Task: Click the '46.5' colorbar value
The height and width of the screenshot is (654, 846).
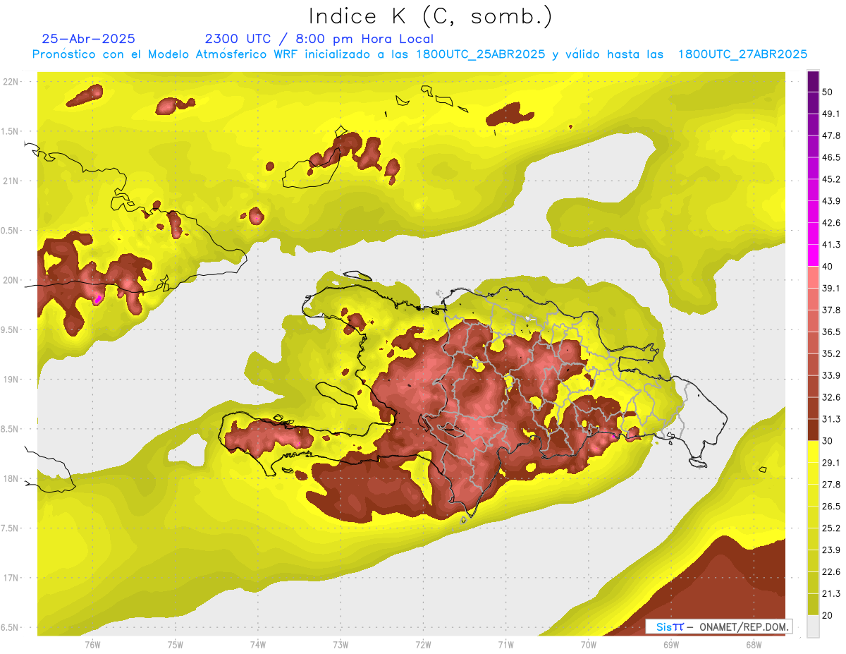Action: click(830, 157)
